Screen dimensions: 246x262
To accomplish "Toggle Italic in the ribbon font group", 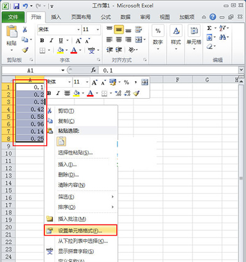I will tap(52, 40).
